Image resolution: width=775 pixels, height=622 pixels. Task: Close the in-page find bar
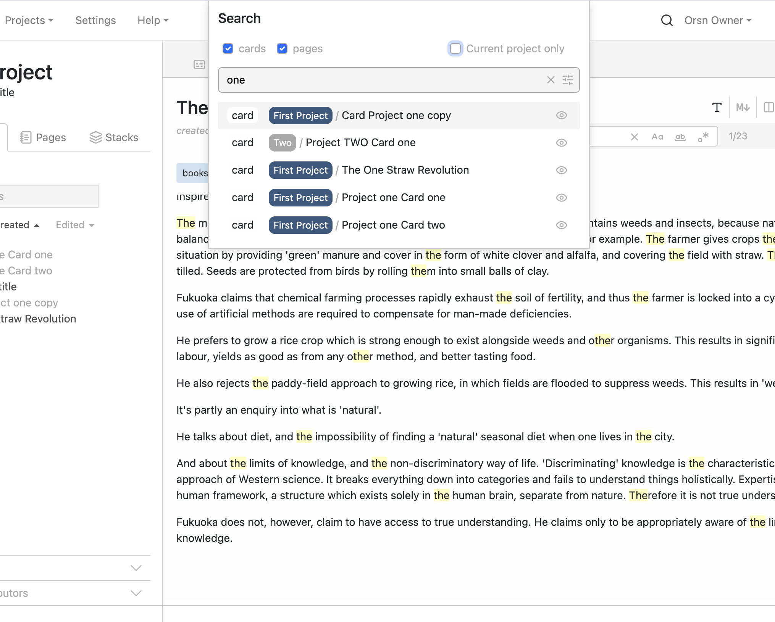point(635,137)
